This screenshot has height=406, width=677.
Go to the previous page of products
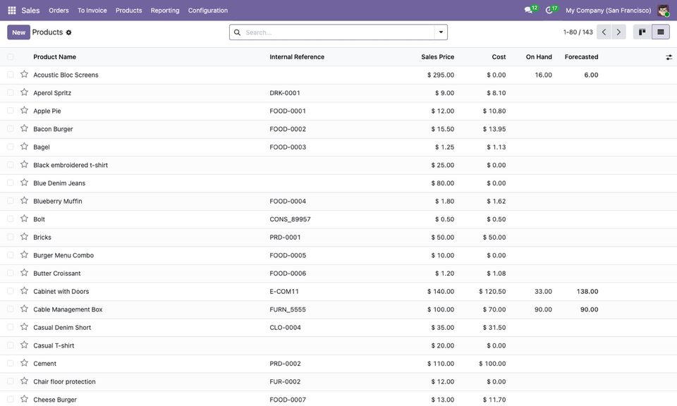pos(604,32)
